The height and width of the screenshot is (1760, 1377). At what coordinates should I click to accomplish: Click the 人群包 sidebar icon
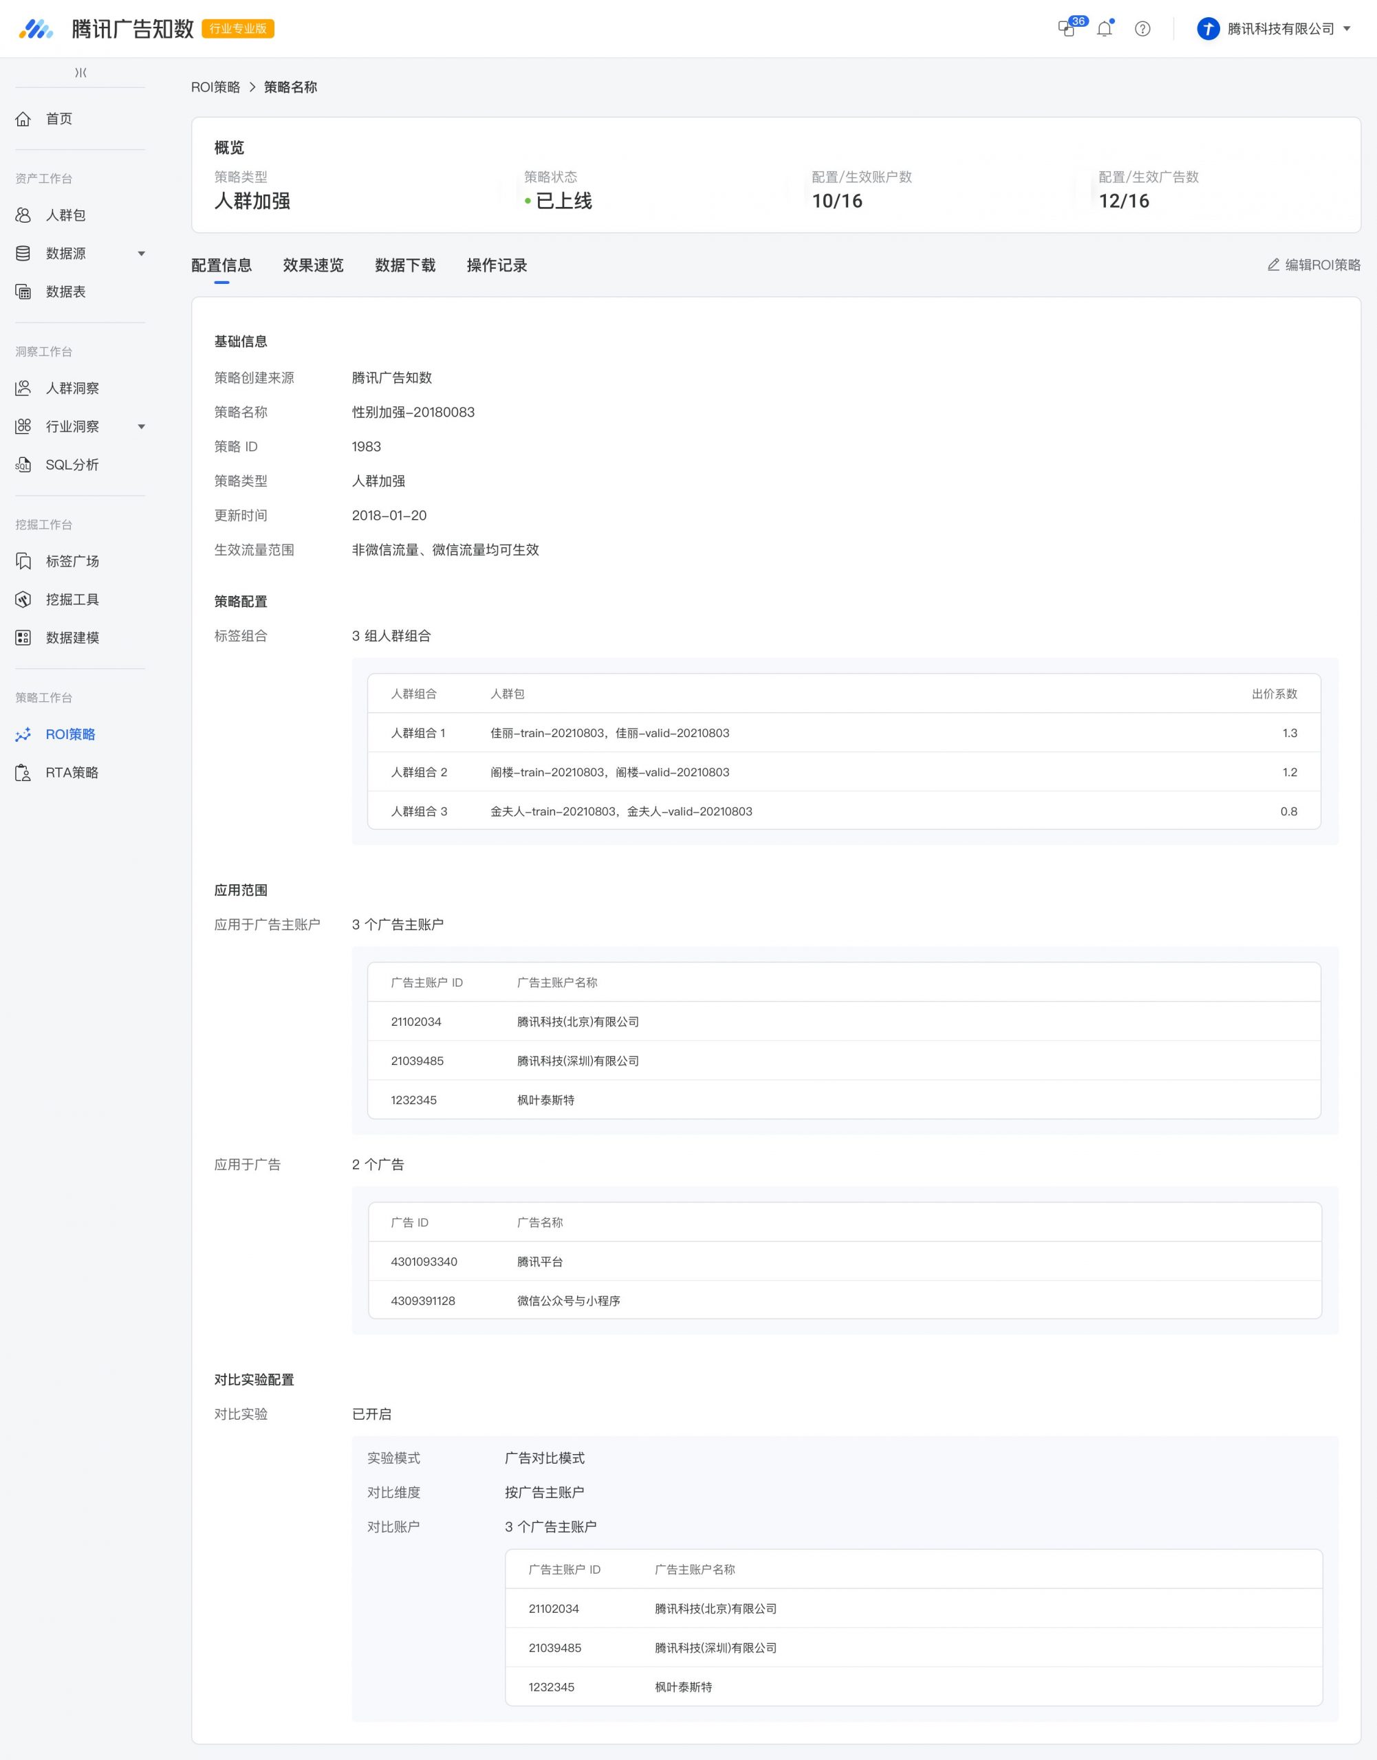click(x=23, y=215)
